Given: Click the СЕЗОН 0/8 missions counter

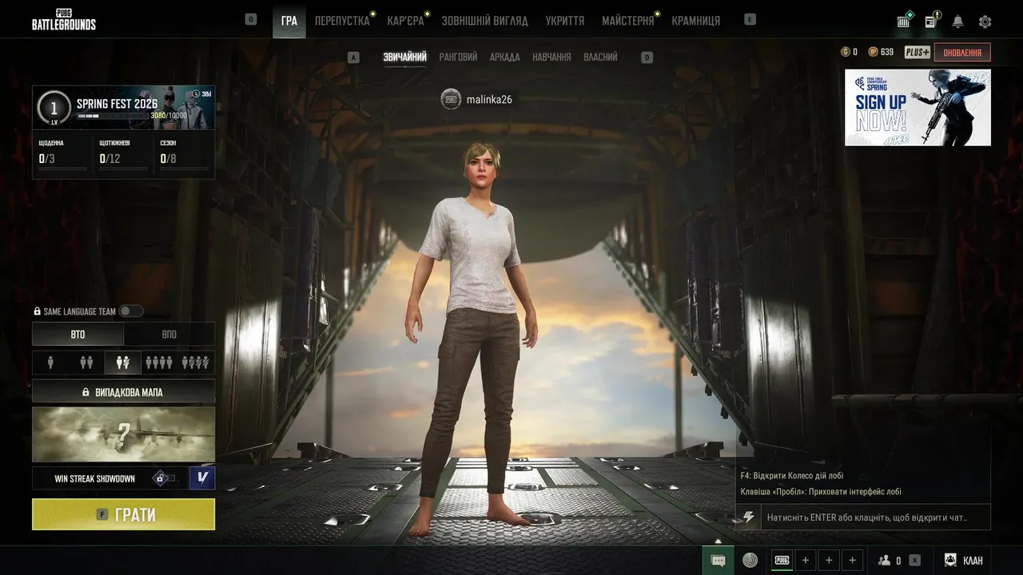Looking at the screenshot, I should [x=184, y=156].
